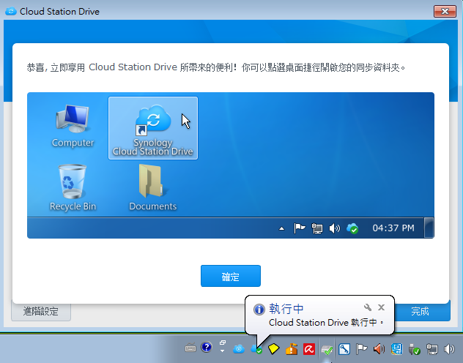Open the blue key tray icon
This screenshot has height=363, width=463.
coord(344,349)
